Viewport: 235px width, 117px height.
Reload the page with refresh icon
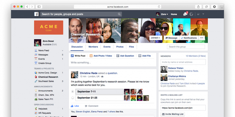159,6
